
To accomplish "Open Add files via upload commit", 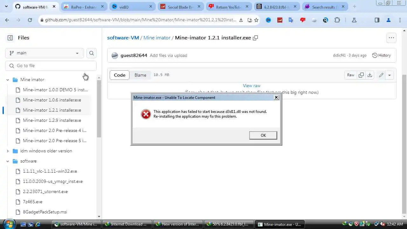I will [168, 55].
